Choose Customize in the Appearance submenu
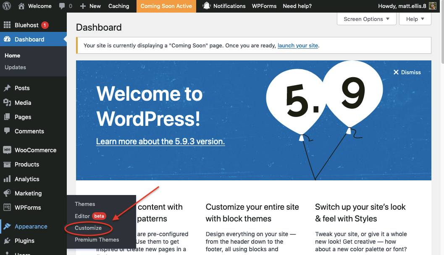The width and height of the screenshot is (444, 255). click(x=88, y=228)
